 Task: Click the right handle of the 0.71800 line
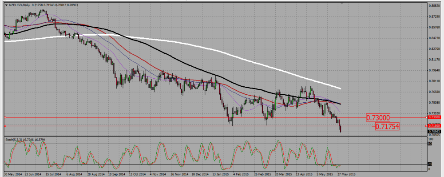[x=427, y=125]
